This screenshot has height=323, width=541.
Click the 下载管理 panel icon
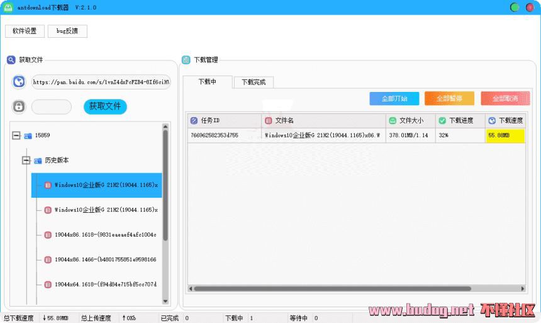(x=186, y=60)
